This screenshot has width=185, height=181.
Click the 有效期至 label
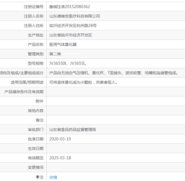[36, 158]
